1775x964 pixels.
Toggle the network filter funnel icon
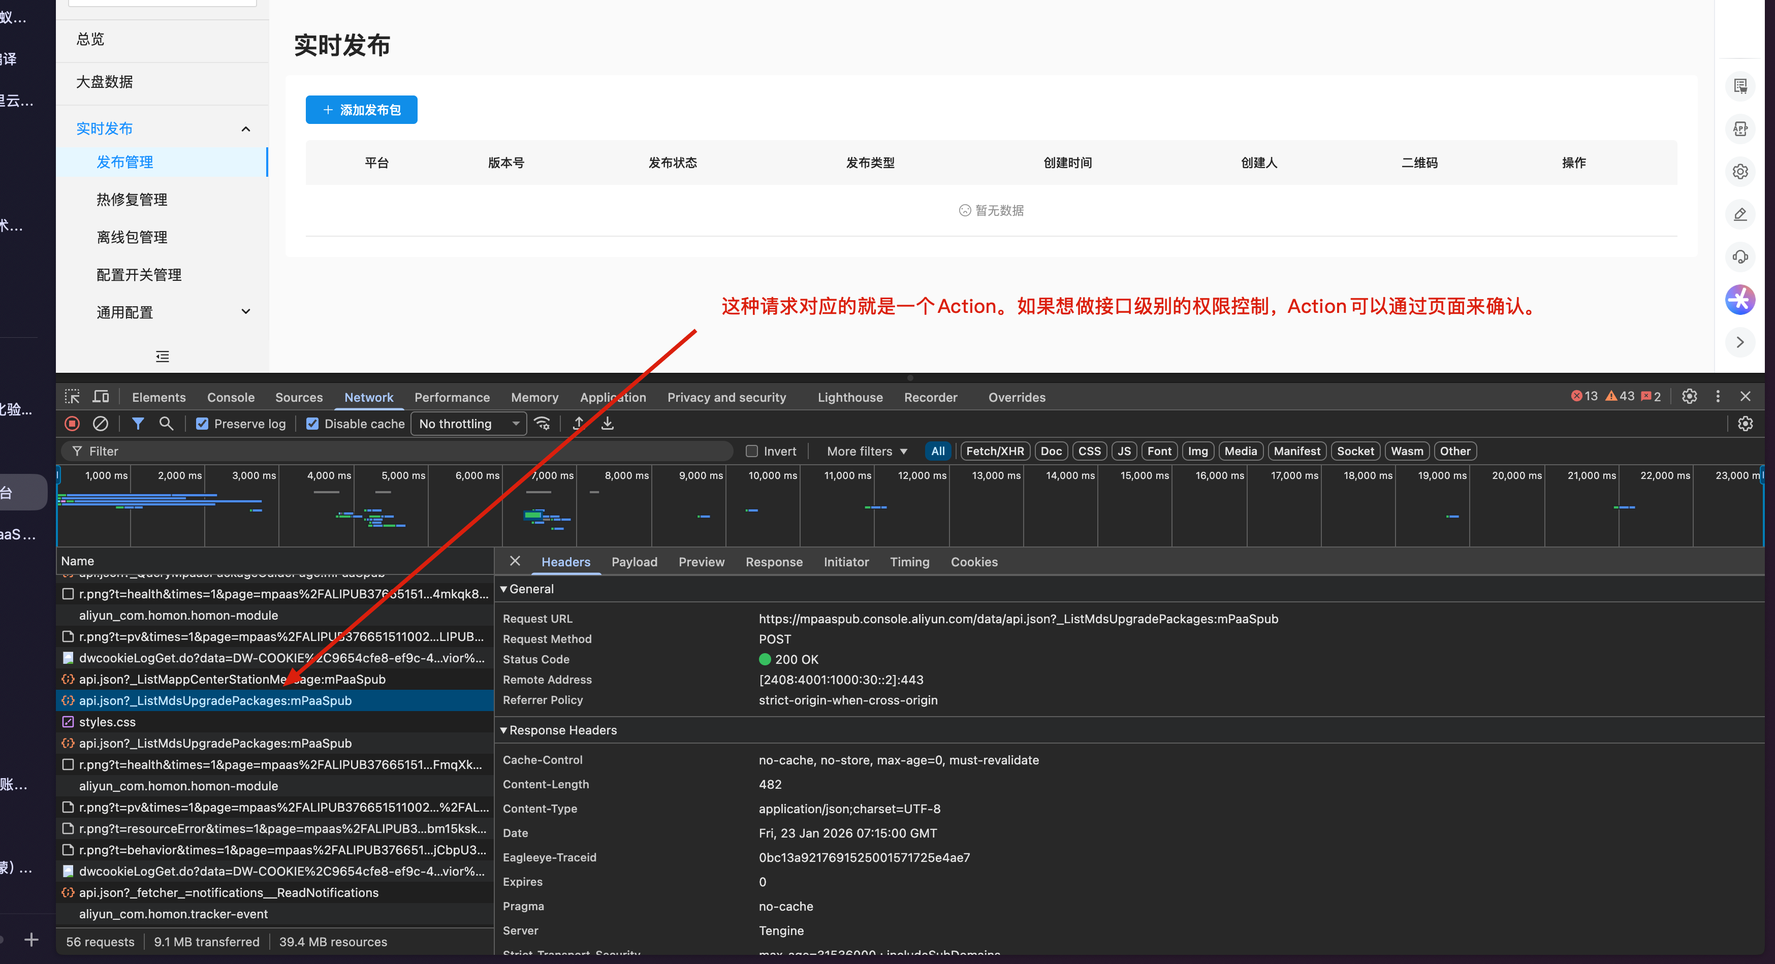click(138, 424)
